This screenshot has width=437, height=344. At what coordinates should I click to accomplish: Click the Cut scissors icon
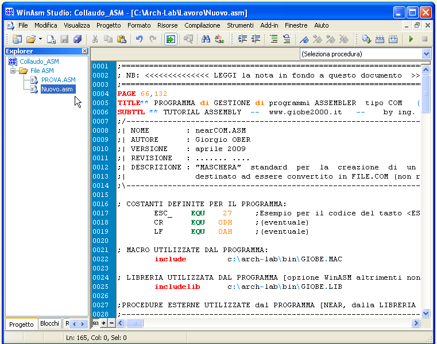95,39
